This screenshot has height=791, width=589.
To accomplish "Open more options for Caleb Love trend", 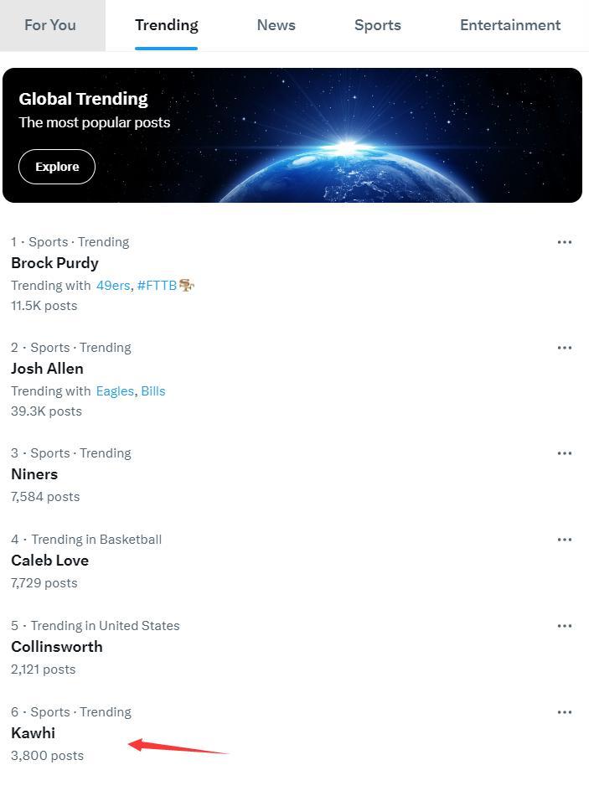I will click(565, 540).
